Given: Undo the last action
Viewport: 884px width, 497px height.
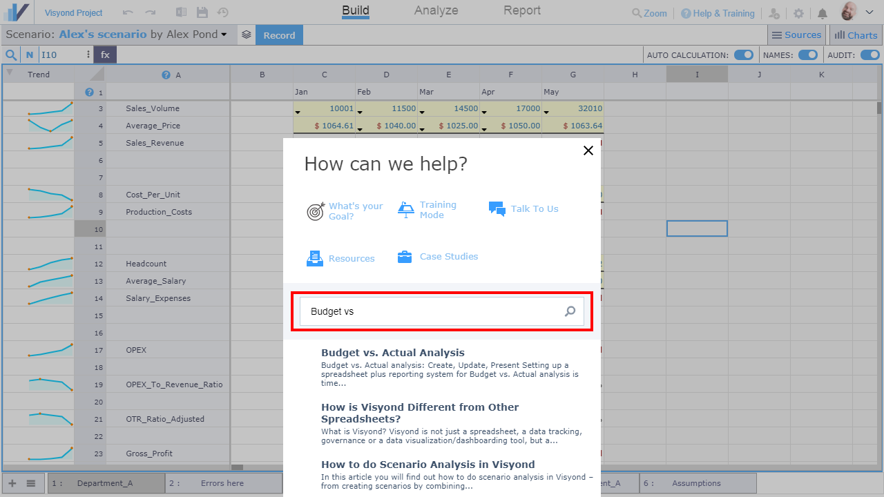Looking at the screenshot, I should pos(128,12).
